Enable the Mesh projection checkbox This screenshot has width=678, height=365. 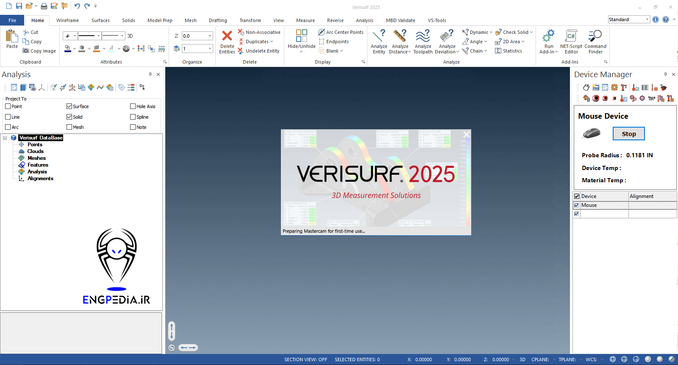69,127
